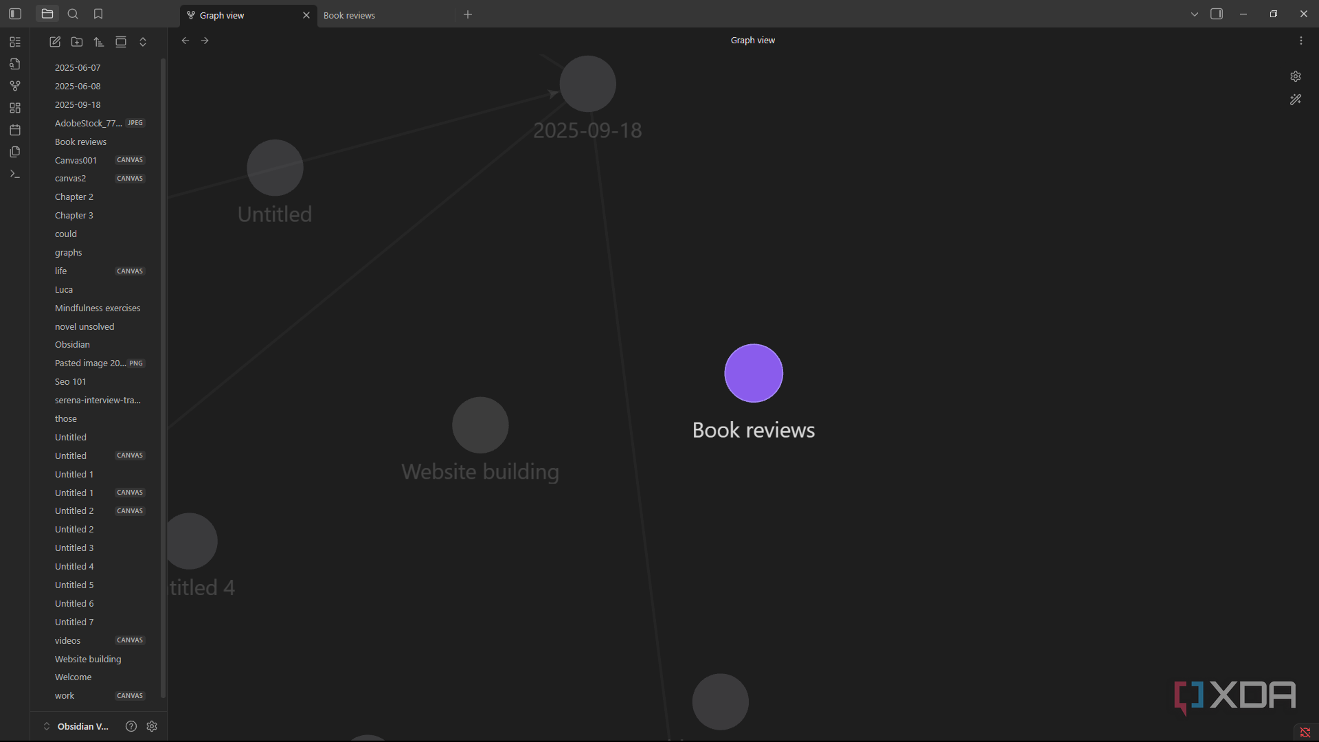1319x742 pixels.
Task: Click the 2025-09-18 graph node
Action: (587, 84)
